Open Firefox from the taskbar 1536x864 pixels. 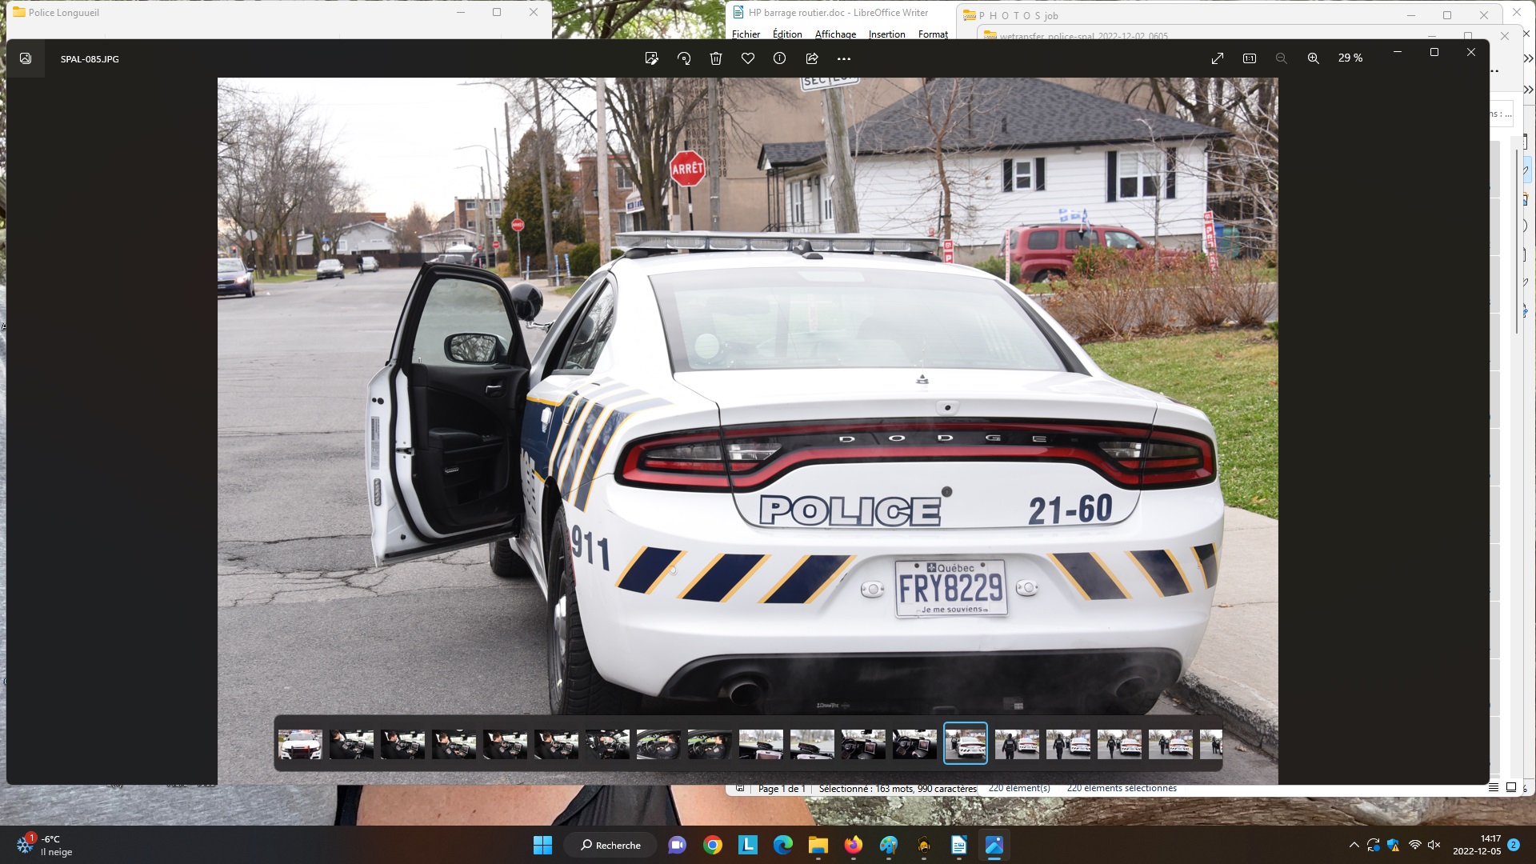click(854, 845)
